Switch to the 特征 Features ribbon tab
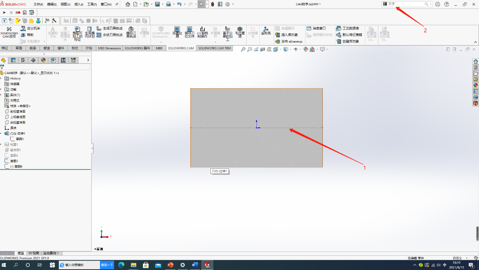The height and width of the screenshot is (270, 479). point(5,48)
